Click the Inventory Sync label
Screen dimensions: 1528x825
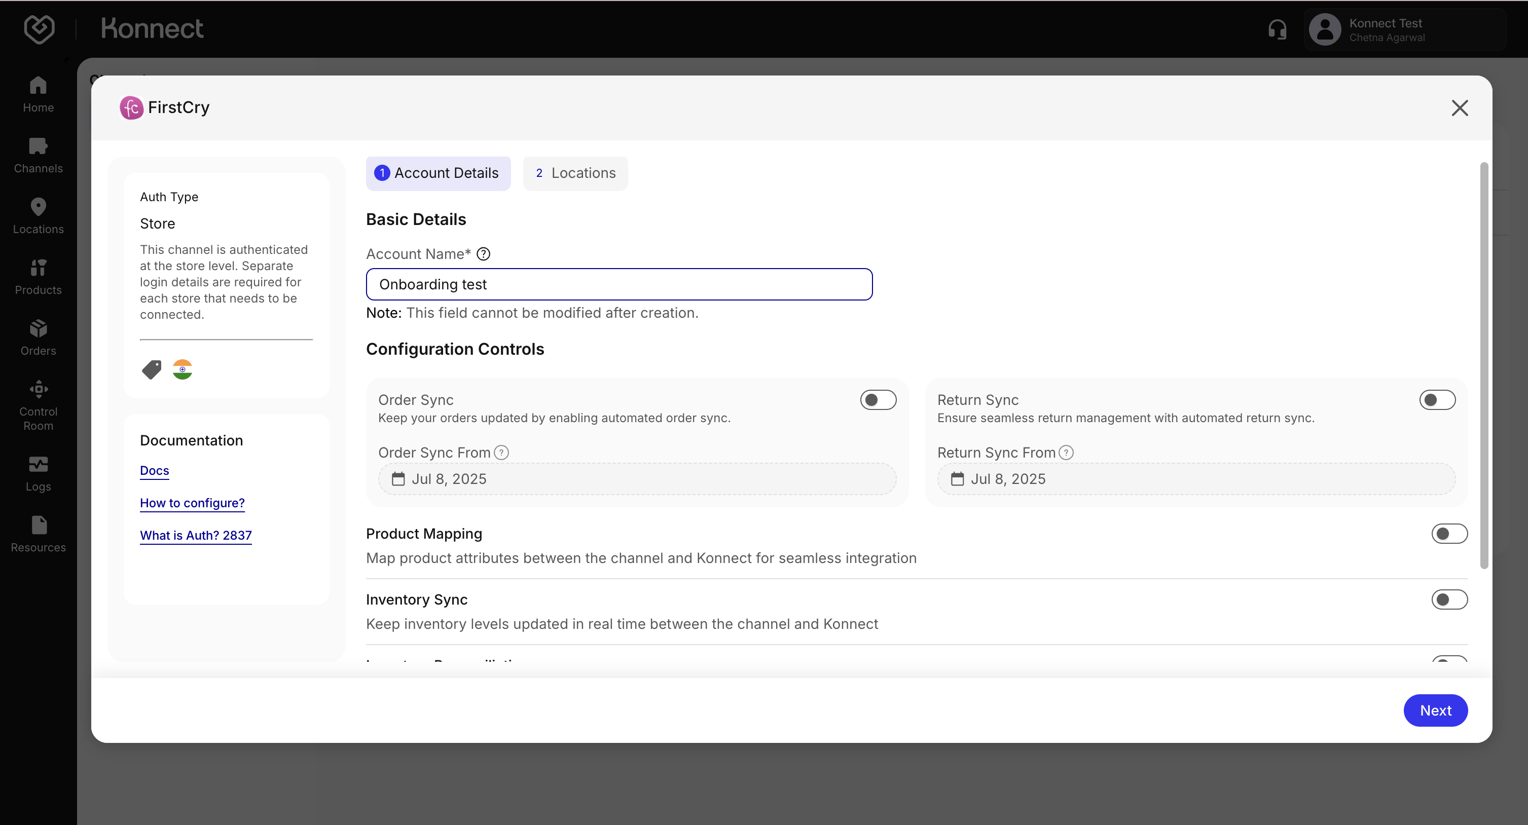pos(416,599)
